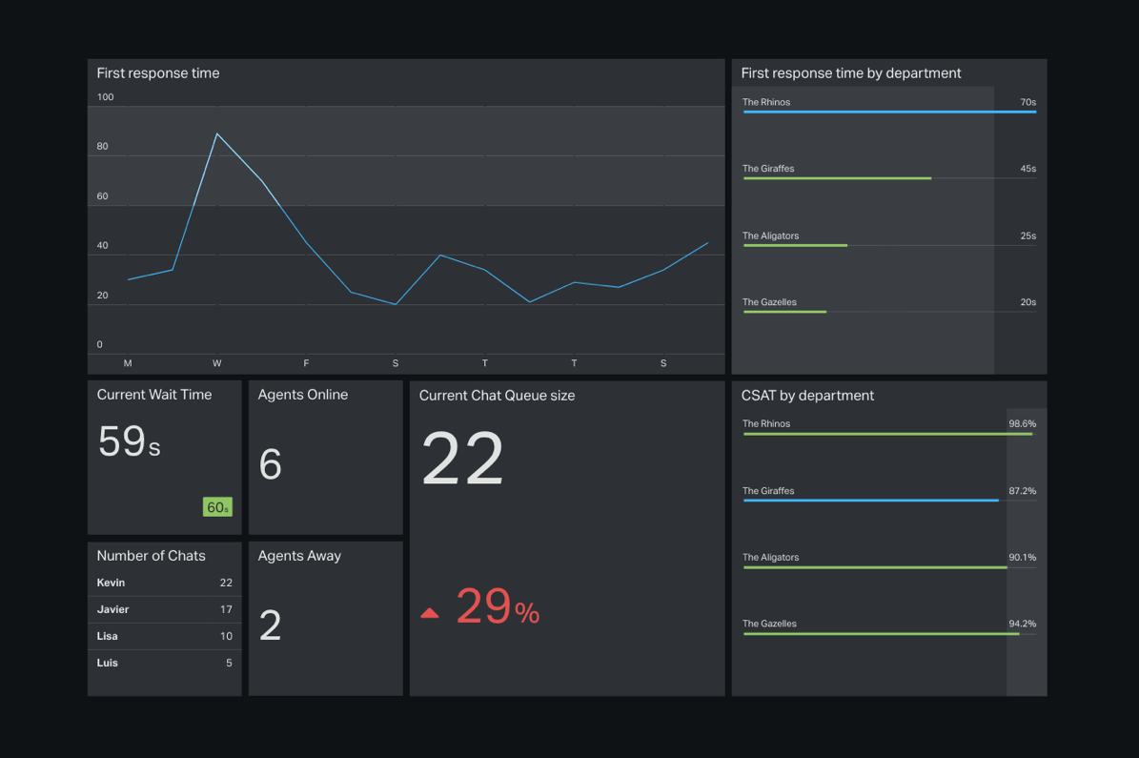Click The Giraffes response time label
This screenshot has width=1139, height=758.
click(x=768, y=168)
